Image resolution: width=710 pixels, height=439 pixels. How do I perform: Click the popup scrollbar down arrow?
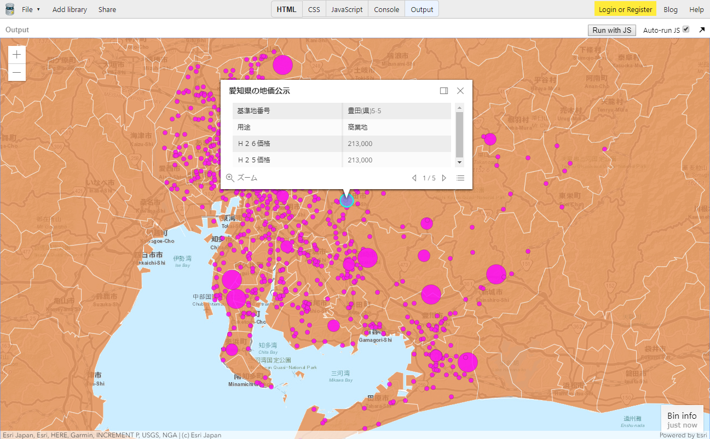(459, 162)
